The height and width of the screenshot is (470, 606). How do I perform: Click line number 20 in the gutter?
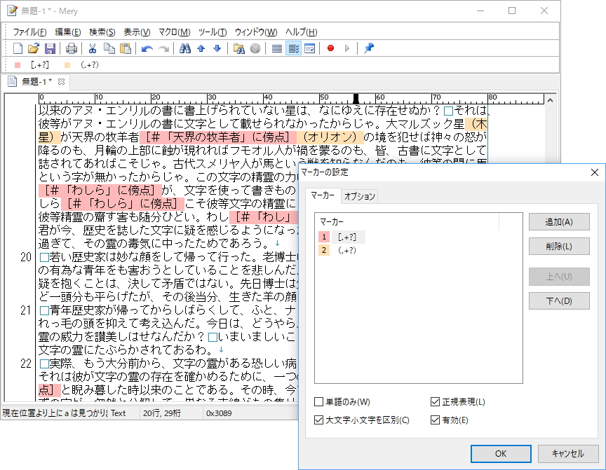pos(25,257)
